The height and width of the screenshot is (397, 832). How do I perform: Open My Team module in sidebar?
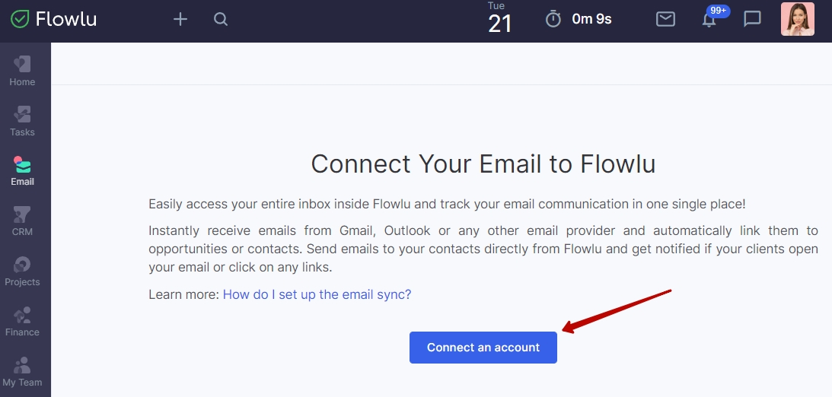[22, 372]
